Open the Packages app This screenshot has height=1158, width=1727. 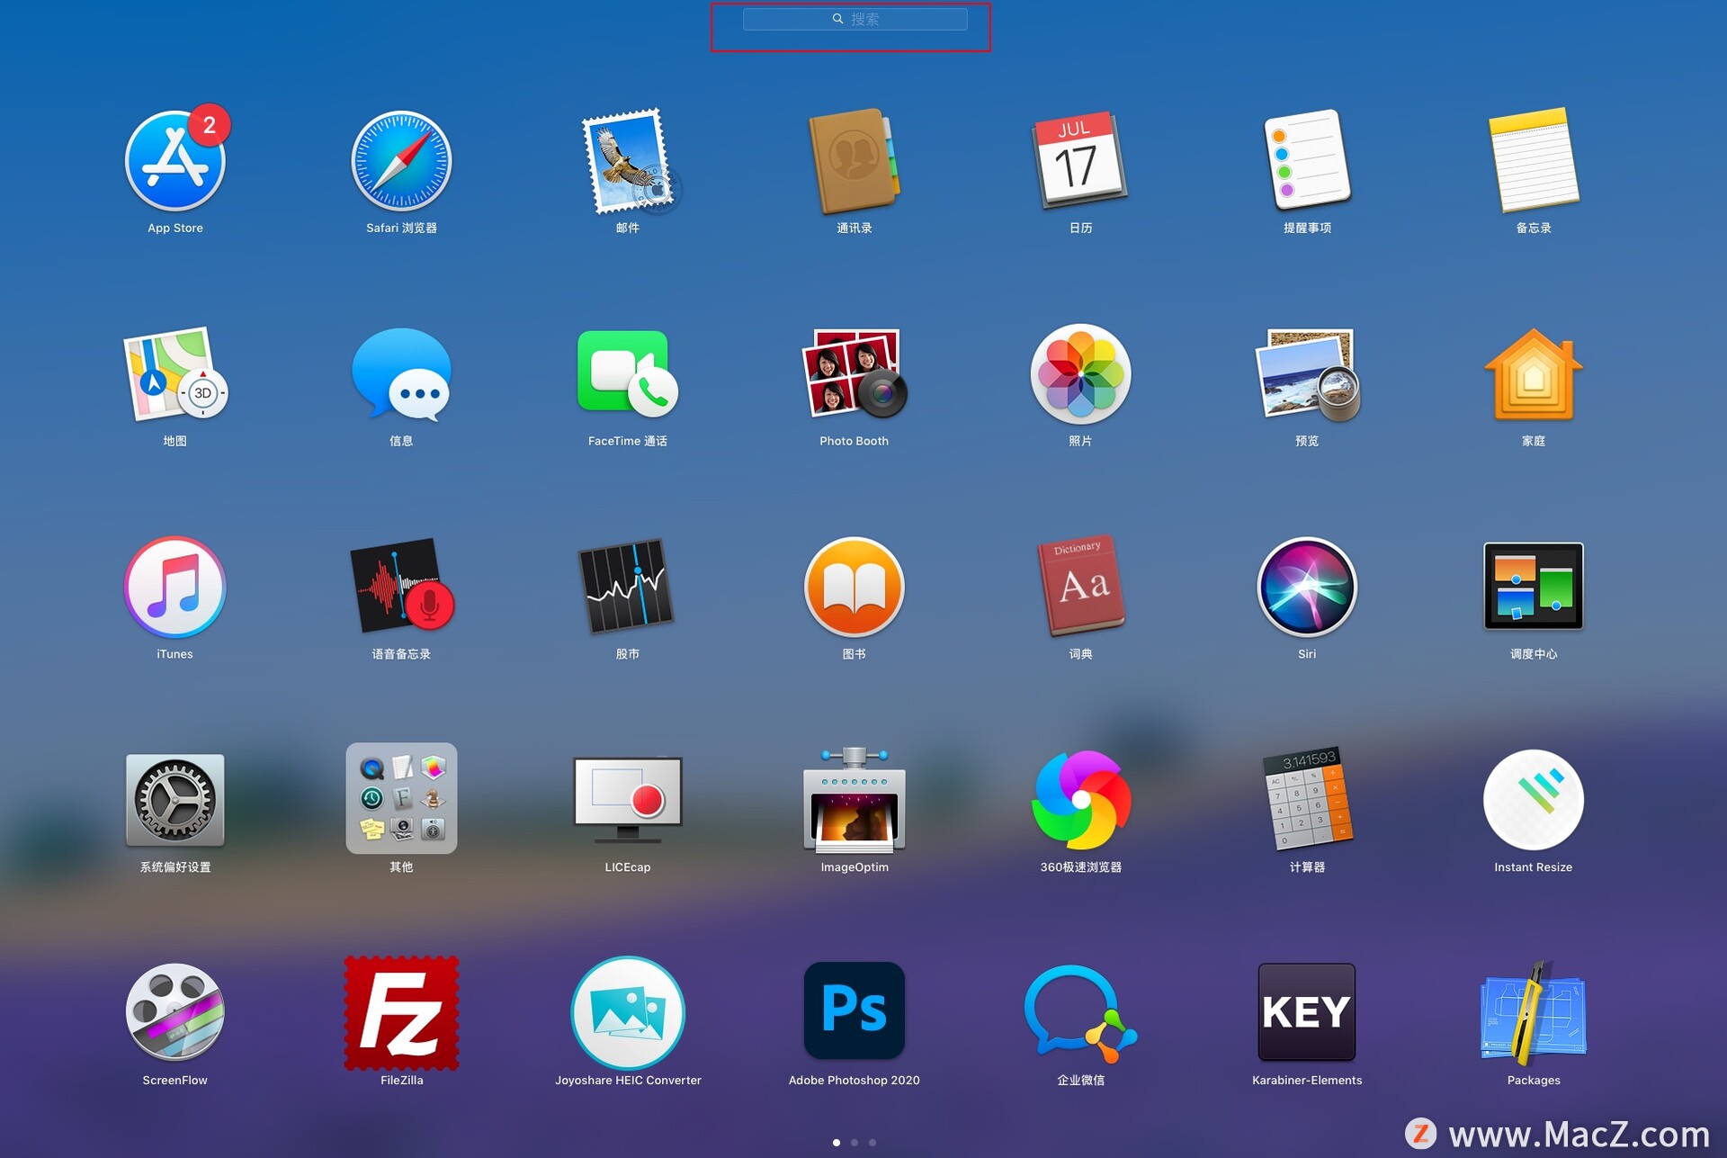[x=1534, y=1012]
